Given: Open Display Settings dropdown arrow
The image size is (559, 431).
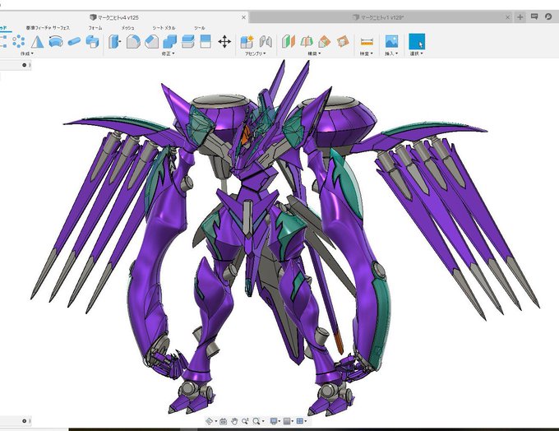Looking at the screenshot, I should [279, 421].
